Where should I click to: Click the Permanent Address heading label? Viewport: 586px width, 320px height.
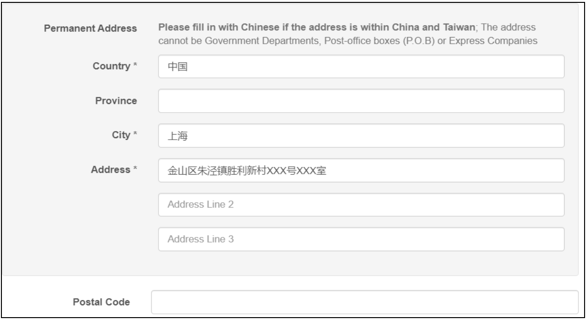[x=90, y=29]
